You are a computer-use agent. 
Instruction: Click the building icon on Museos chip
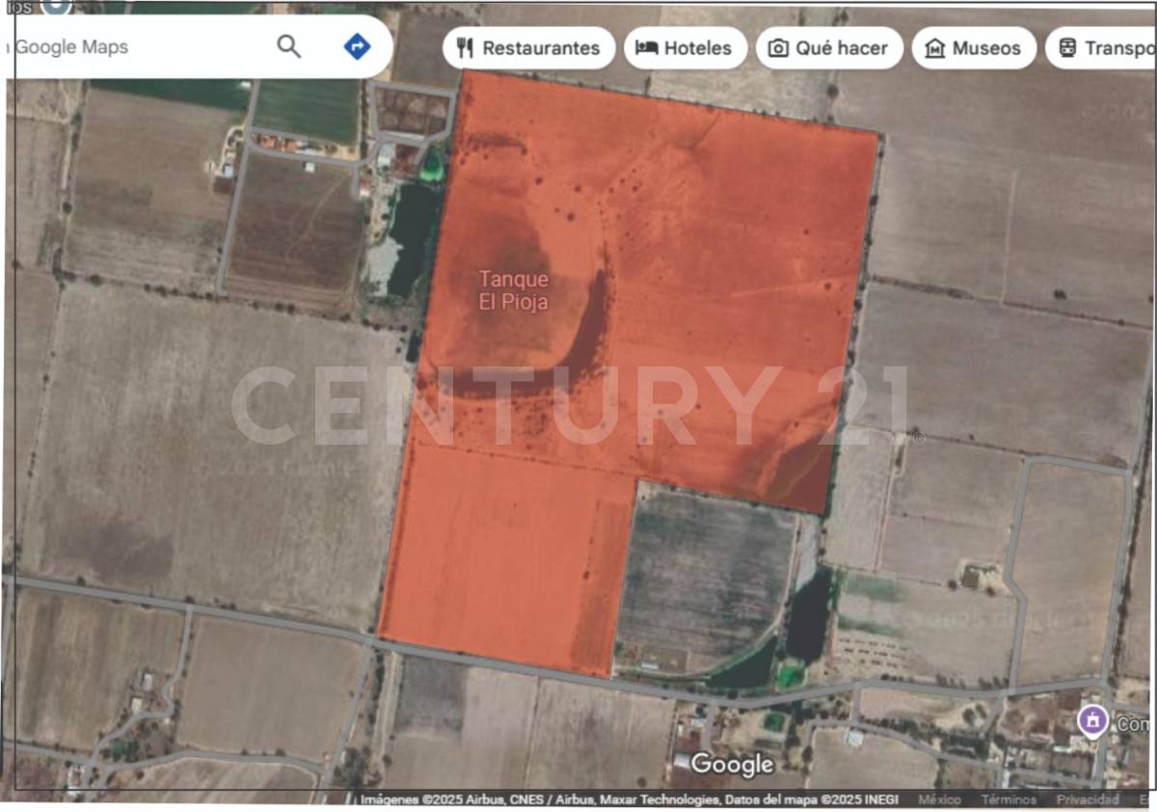[x=934, y=48]
